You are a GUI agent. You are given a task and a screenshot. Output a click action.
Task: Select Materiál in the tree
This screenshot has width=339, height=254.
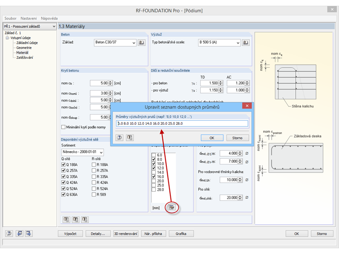pyautogui.click(x=22, y=53)
